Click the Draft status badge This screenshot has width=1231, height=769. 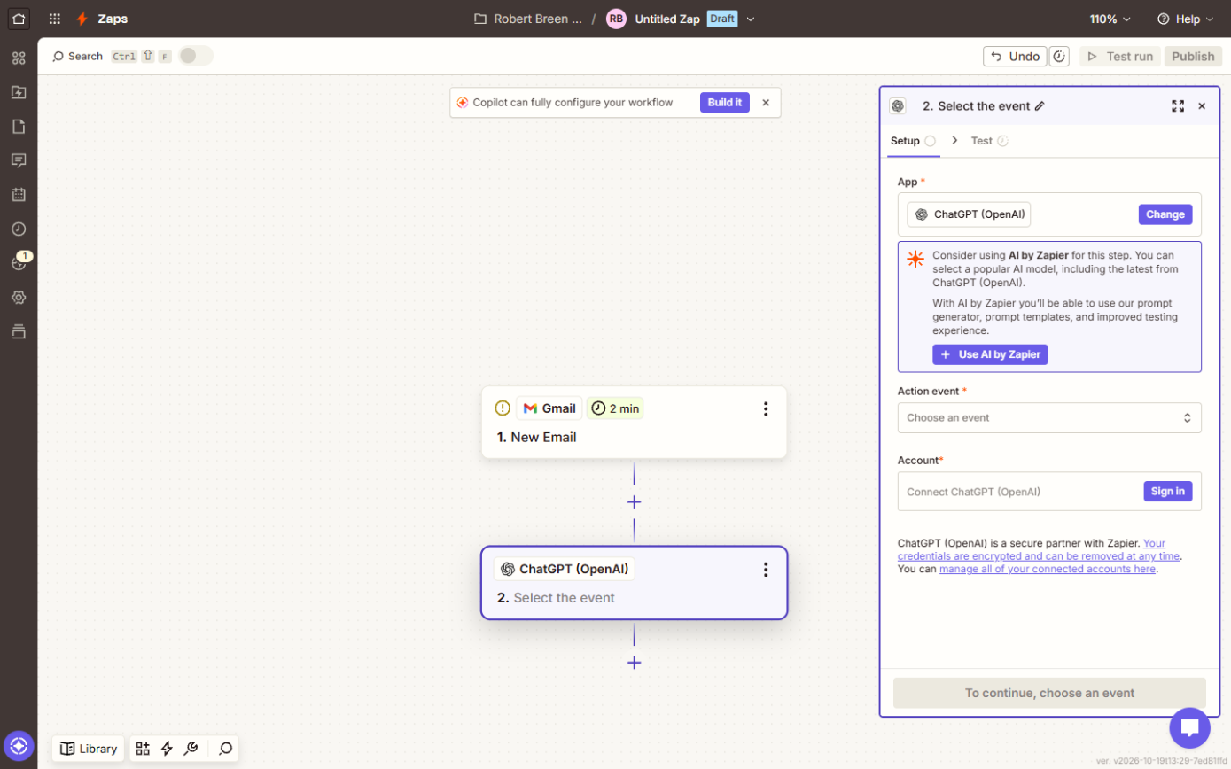[721, 19]
